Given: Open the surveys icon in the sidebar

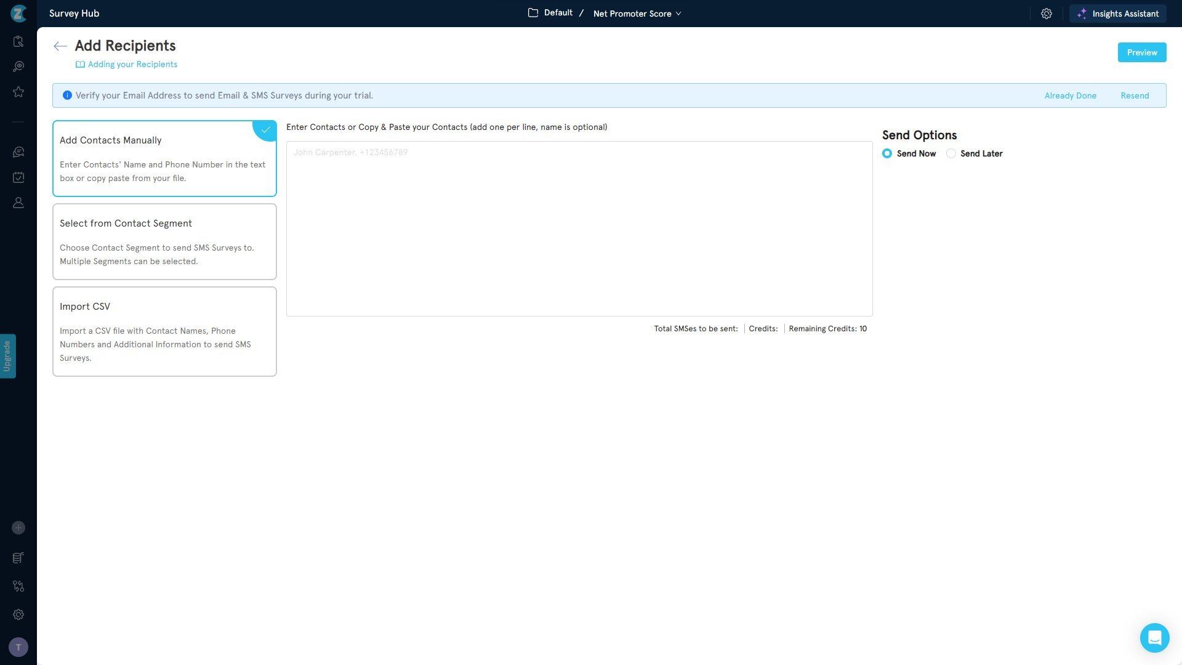Looking at the screenshot, I should 18,41.
